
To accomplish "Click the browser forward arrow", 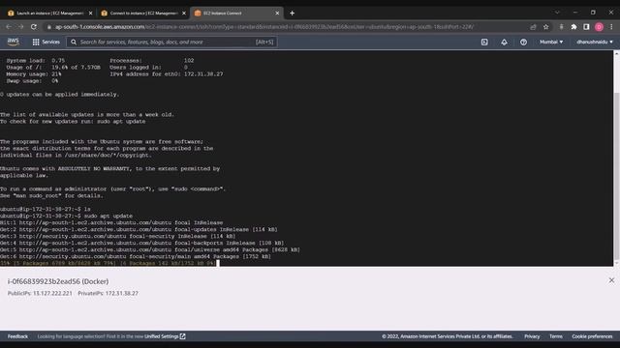I will click(21, 27).
